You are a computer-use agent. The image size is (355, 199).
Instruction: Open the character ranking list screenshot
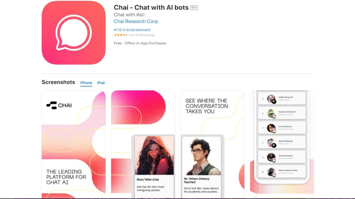tap(282, 144)
